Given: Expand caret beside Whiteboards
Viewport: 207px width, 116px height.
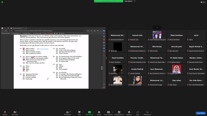Looking at the screenshot, I should (151, 112).
